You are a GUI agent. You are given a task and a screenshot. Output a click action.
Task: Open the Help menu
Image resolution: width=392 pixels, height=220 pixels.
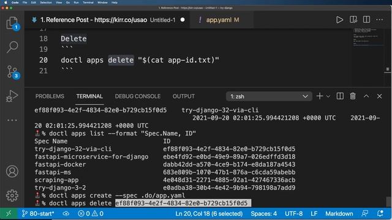click(x=115, y=2)
